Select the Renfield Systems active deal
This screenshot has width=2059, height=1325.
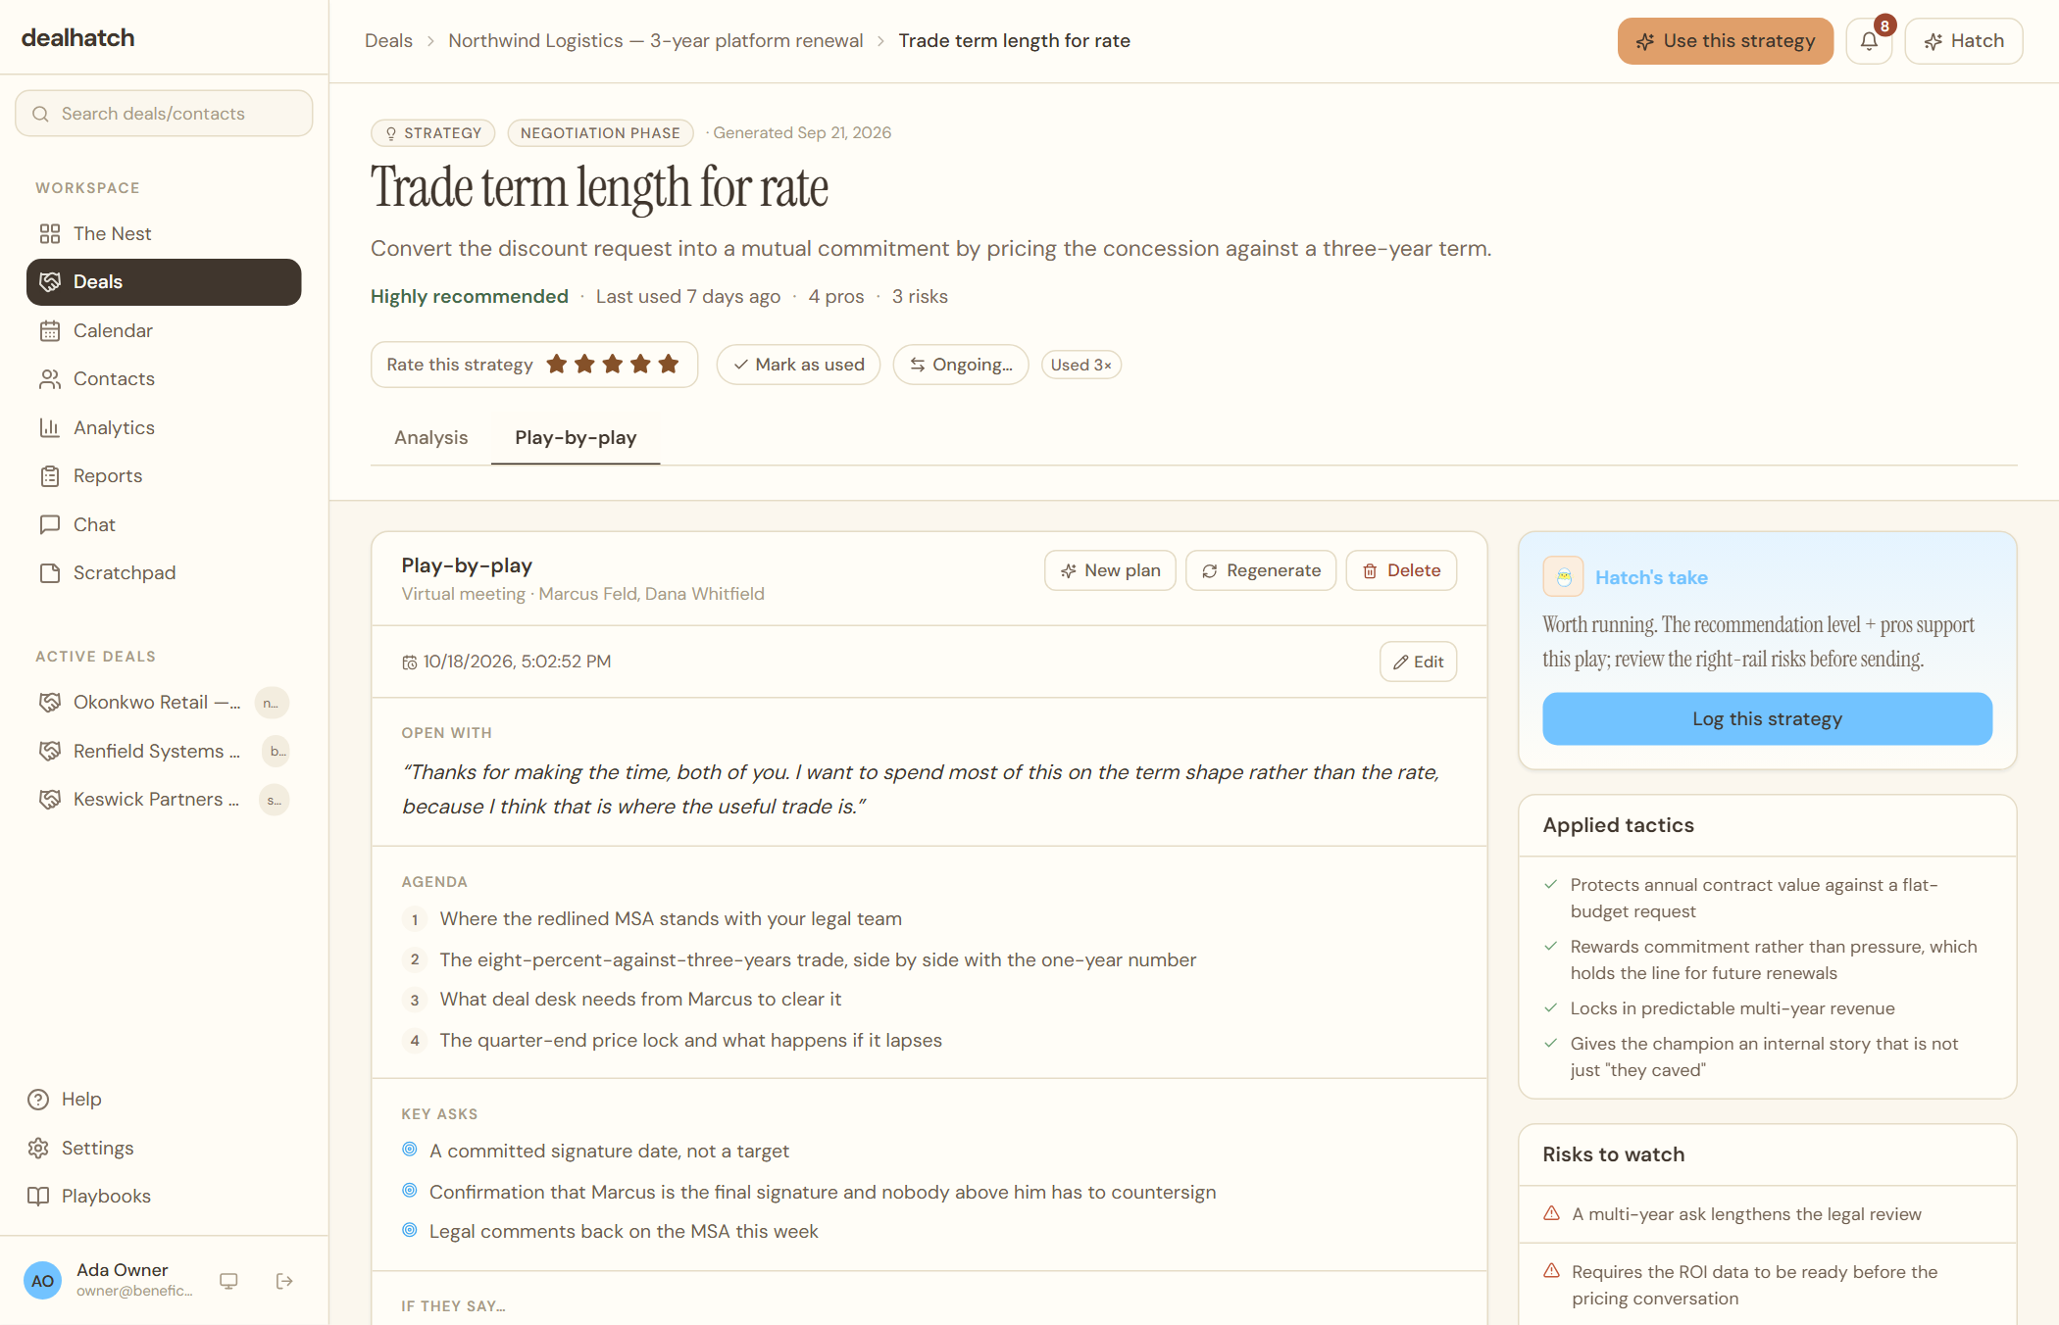[x=164, y=751]
